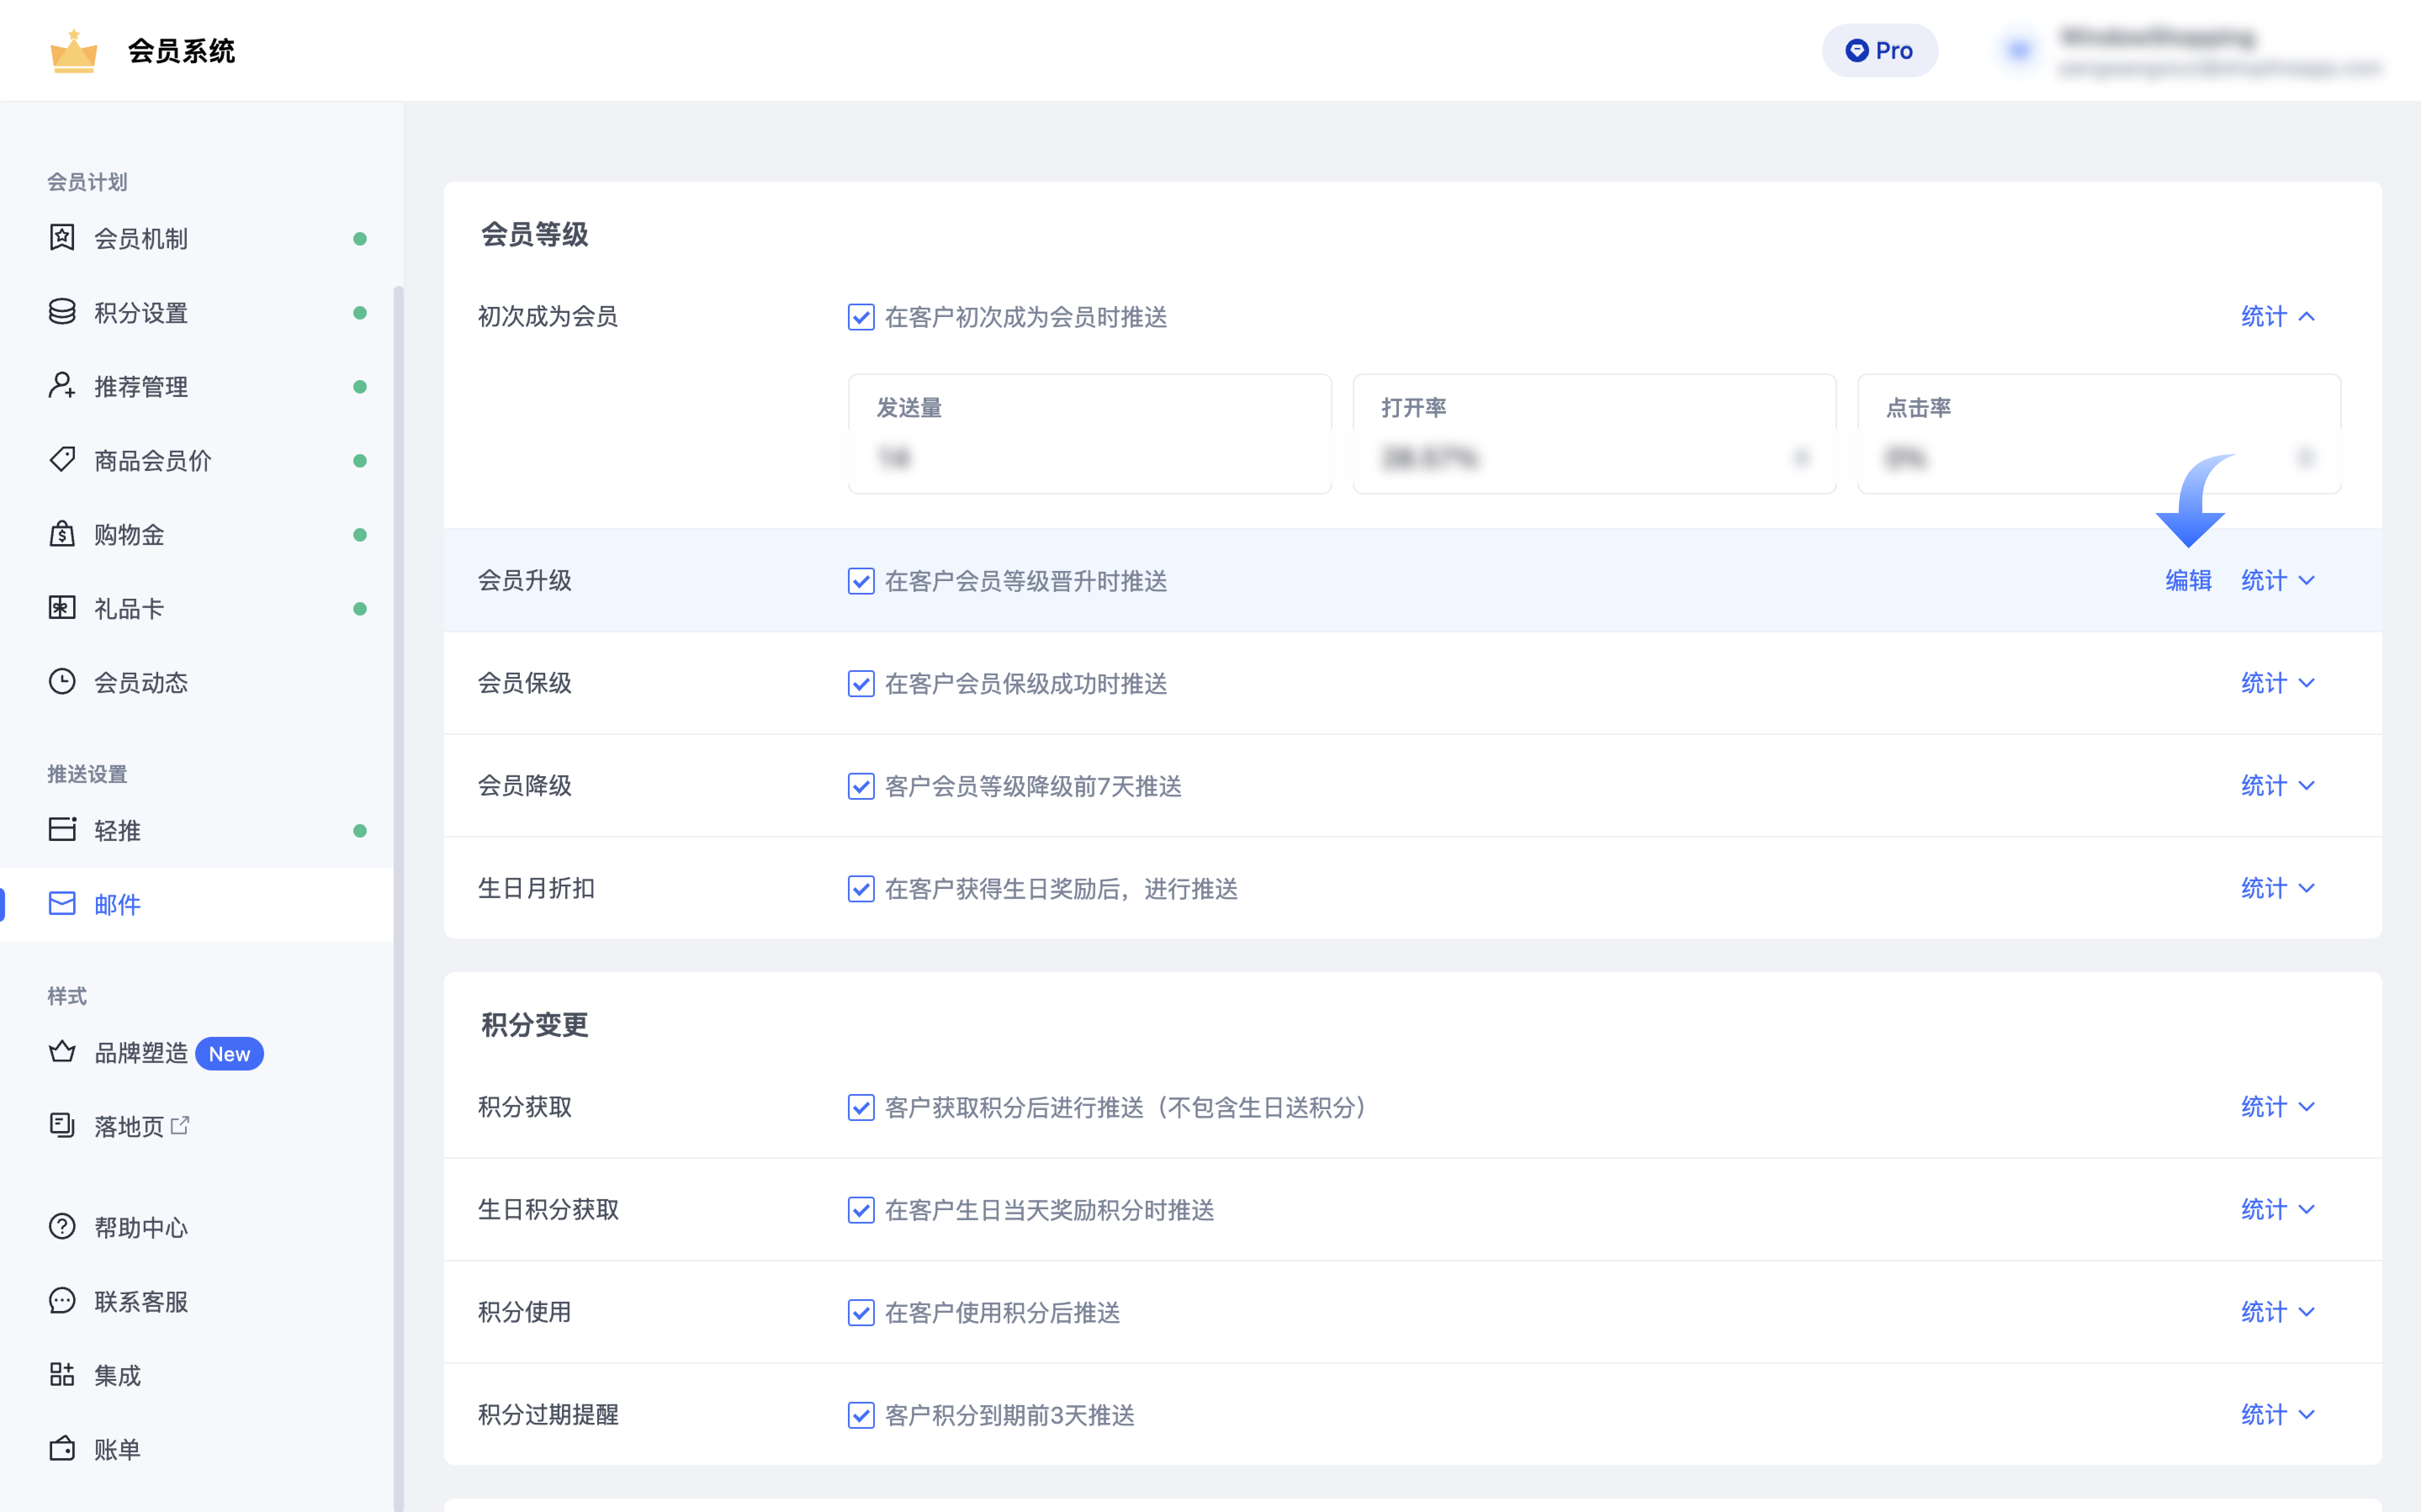Uncheck 在客户使用积分后推送 checkbox
2421x1512 pixels.
pyautogui.click(x=861, y=1313)
